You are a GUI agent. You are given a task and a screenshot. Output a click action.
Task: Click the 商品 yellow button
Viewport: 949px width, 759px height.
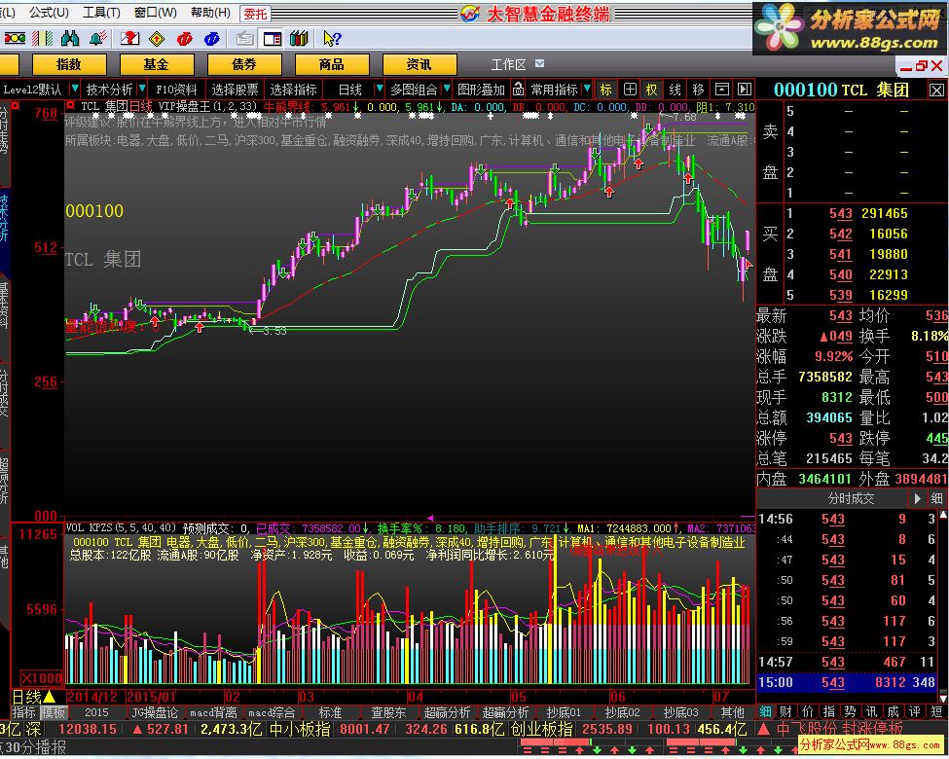(x=332, y=64)
